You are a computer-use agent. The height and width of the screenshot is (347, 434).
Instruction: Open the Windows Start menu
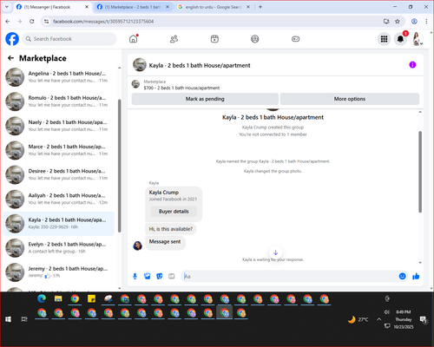point(8,319)
